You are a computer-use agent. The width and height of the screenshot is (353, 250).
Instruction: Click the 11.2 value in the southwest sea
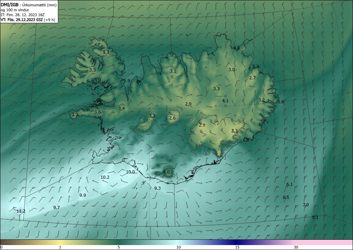coord(21,211)
